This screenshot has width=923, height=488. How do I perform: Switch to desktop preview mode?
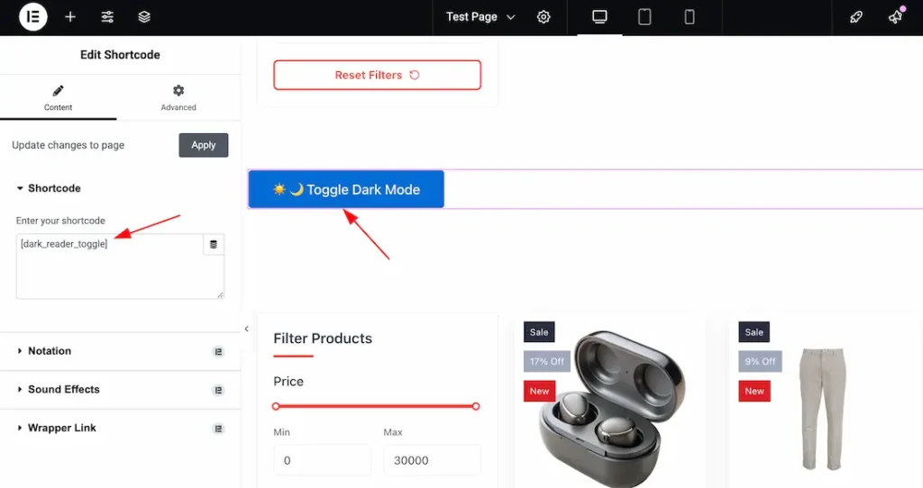[x=599, y=17]
